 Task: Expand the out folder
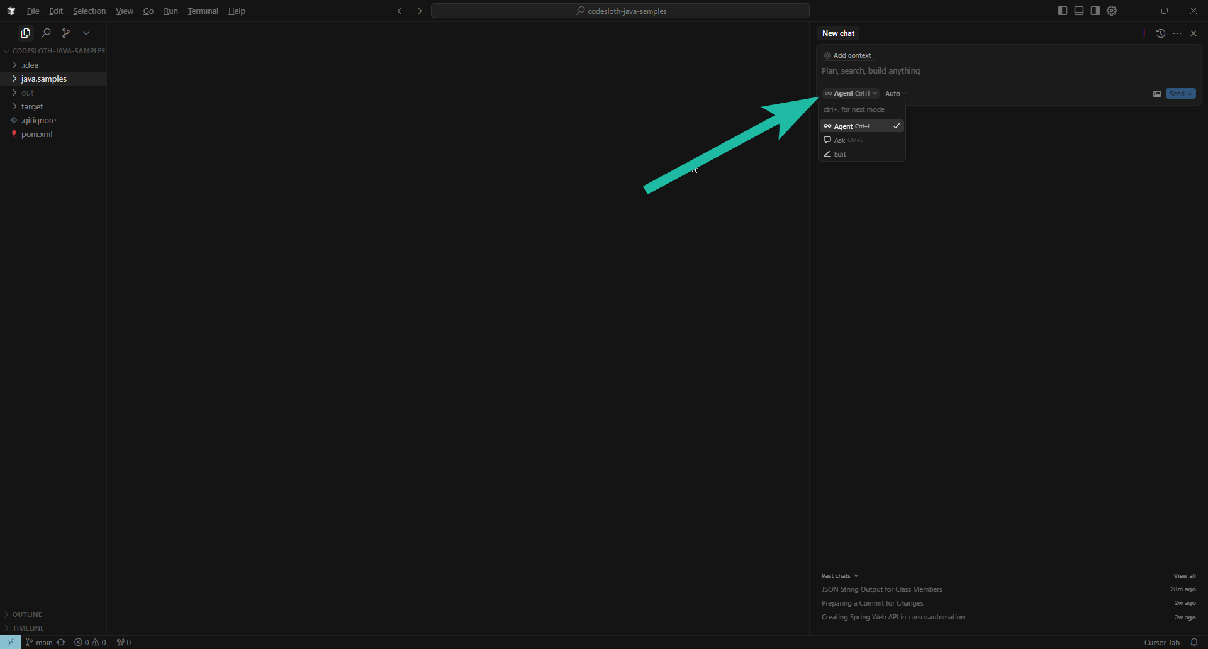(53, 92)
